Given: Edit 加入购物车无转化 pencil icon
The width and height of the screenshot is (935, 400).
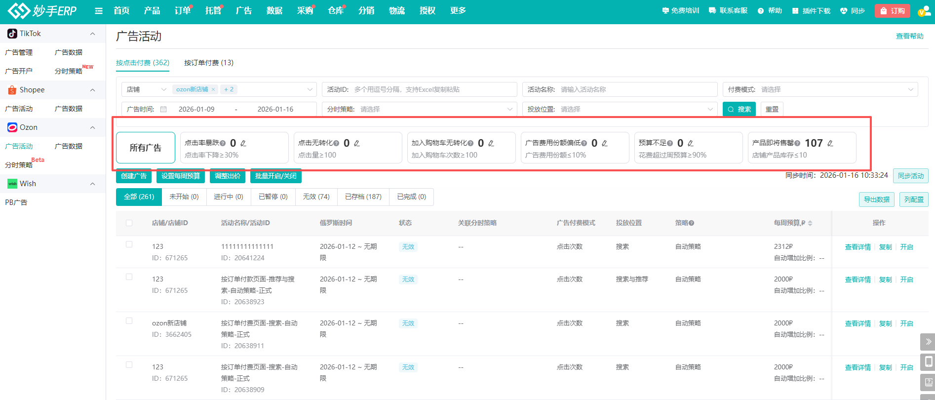Looking at the screenshot, I should click(491, 143).
